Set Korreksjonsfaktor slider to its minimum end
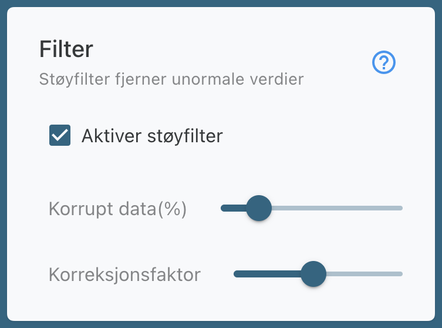The height and width of the screenshot is (328, 442). coord(235,274)
